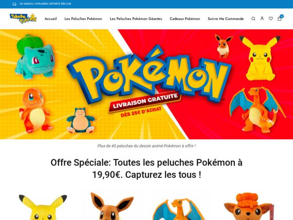This screenshot has width=293, height=220.
Task: Open Les Peluches Pokémon Géantes menu
Action: 136,19
